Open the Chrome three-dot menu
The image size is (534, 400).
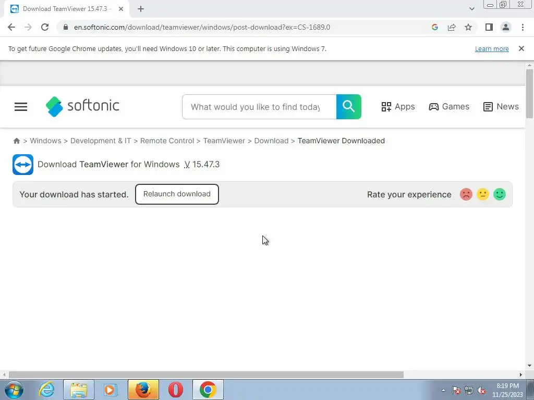click(x=523, y=27)
